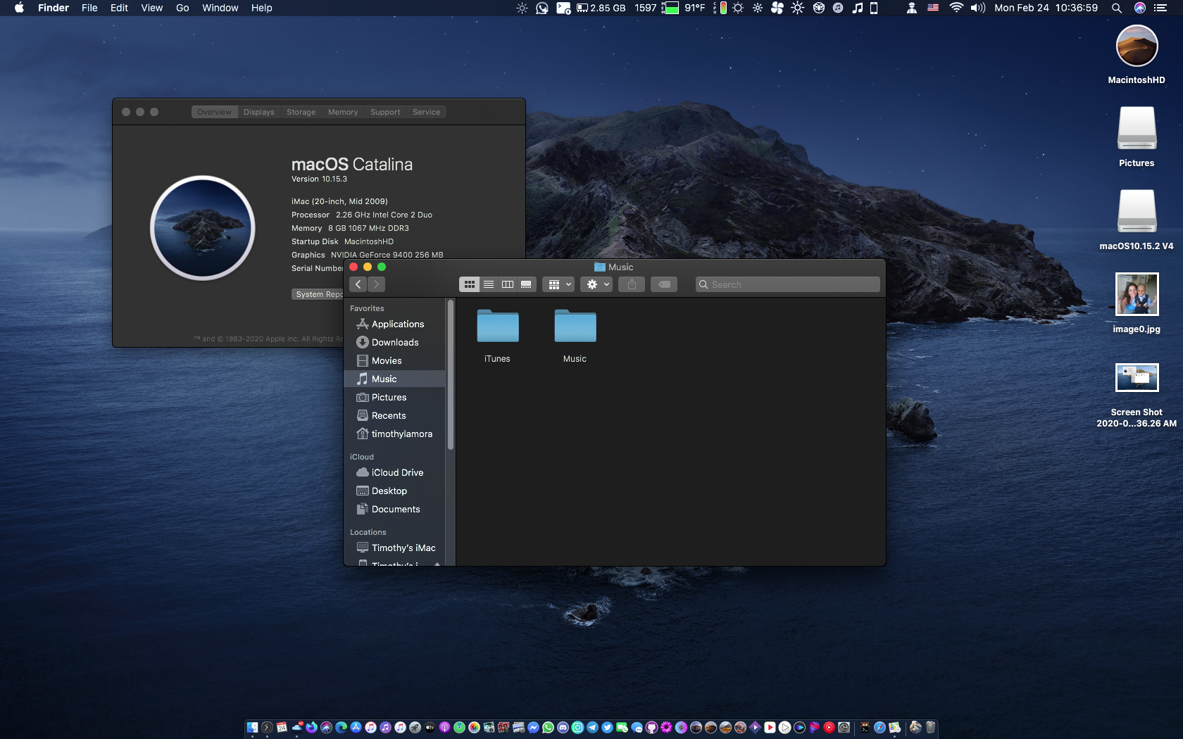Click the 2.85 GB memory menu bar item

tap(601, 8)
